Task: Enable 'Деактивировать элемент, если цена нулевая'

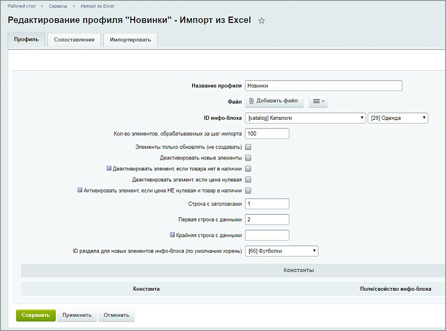Action: (x=248, y=179)
